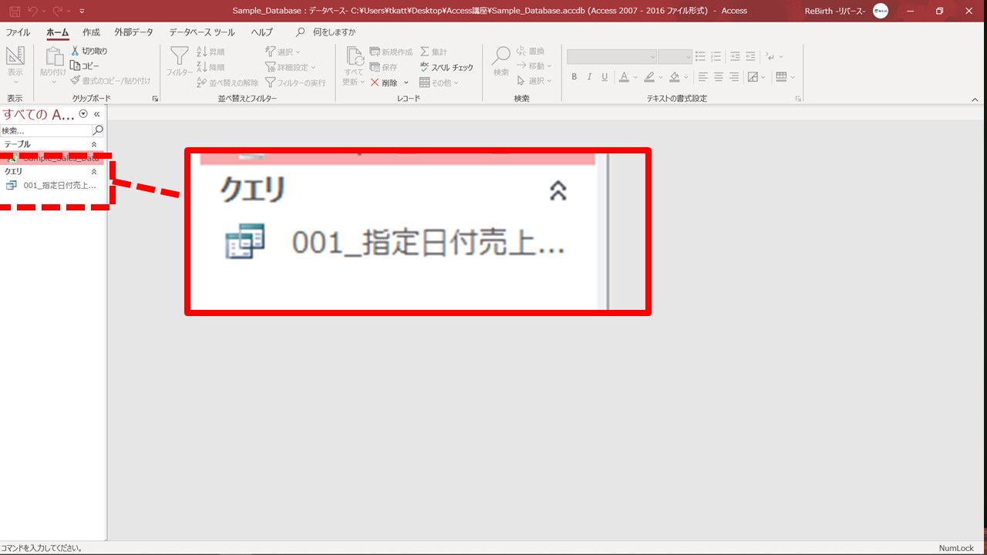This screenshot has height=555, width=987.
Task: Open the navigation pane category dropdown arrow
Action: pyautogui.click(x=83, y=114)
